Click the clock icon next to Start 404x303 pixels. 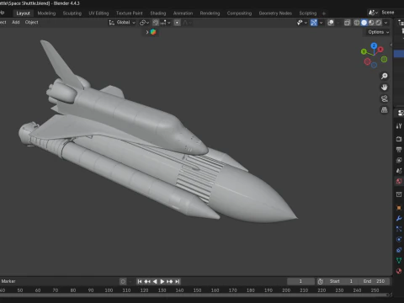[x=321, y=281]
